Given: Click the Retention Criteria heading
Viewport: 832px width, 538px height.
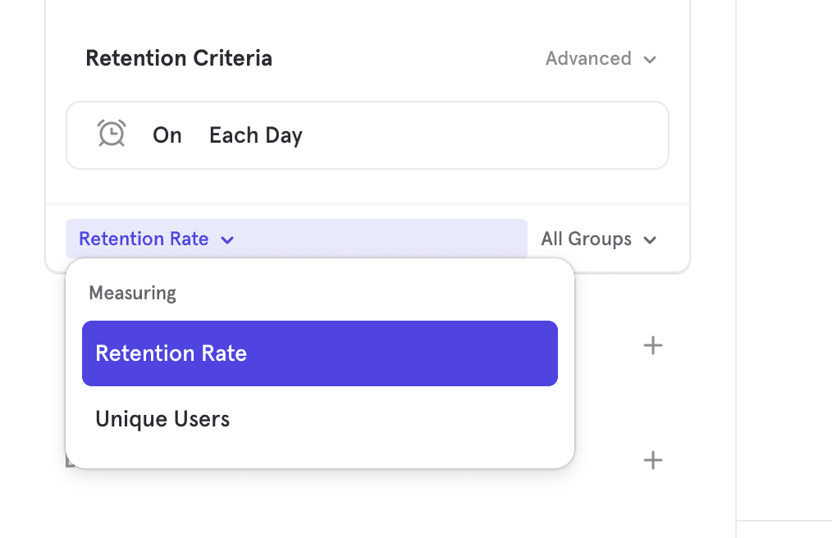Looking at the screenshot, I should click(179, 57).
